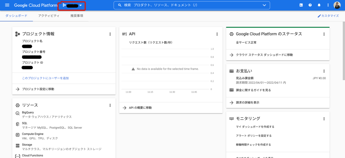Open the user account avatar
This screenshot has height=158, width=345.
click(337, 5)
